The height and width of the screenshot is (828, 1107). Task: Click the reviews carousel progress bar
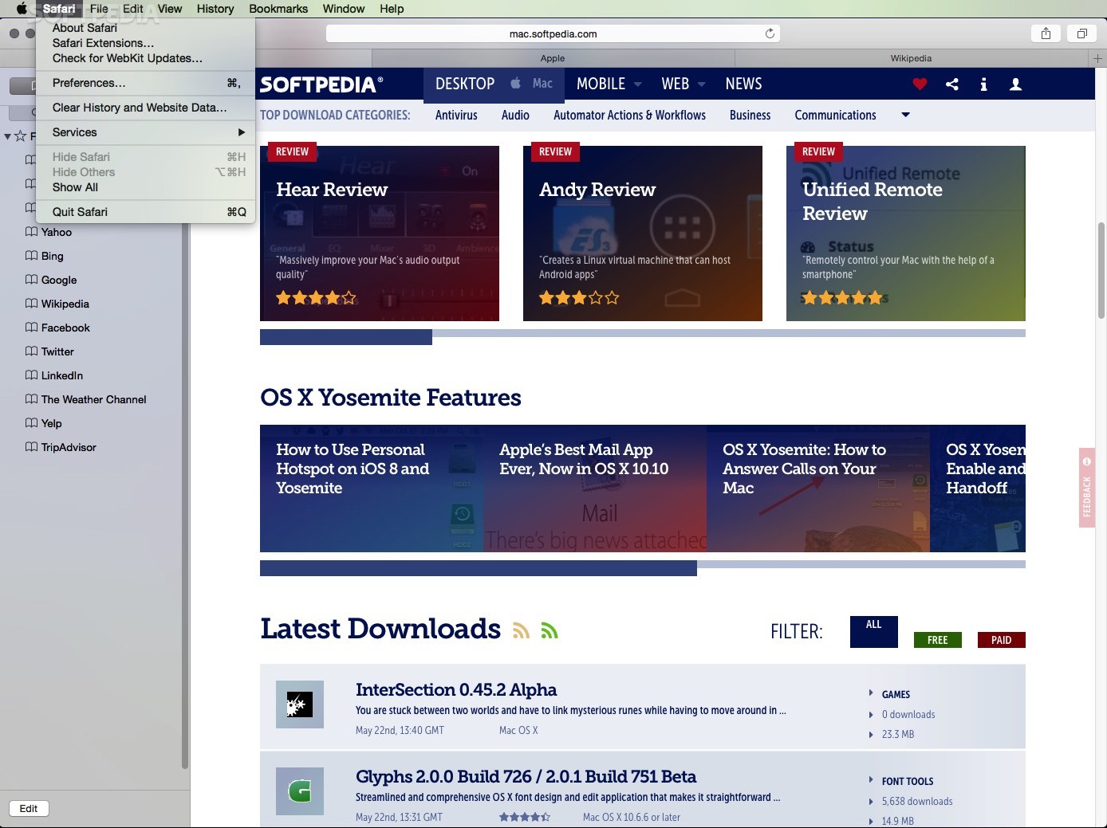[x=643, y=336]
